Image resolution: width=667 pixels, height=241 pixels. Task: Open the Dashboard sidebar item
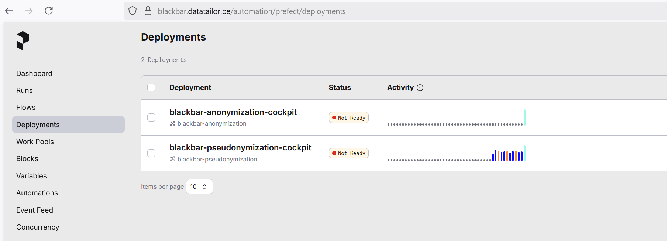(x=34, y=74)
